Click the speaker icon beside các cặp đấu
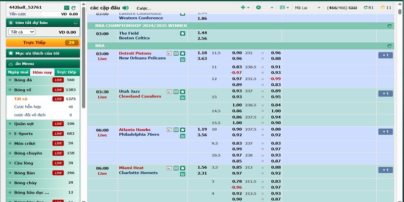This screenshot has width=404, height=202. click(x=125, y=8)
